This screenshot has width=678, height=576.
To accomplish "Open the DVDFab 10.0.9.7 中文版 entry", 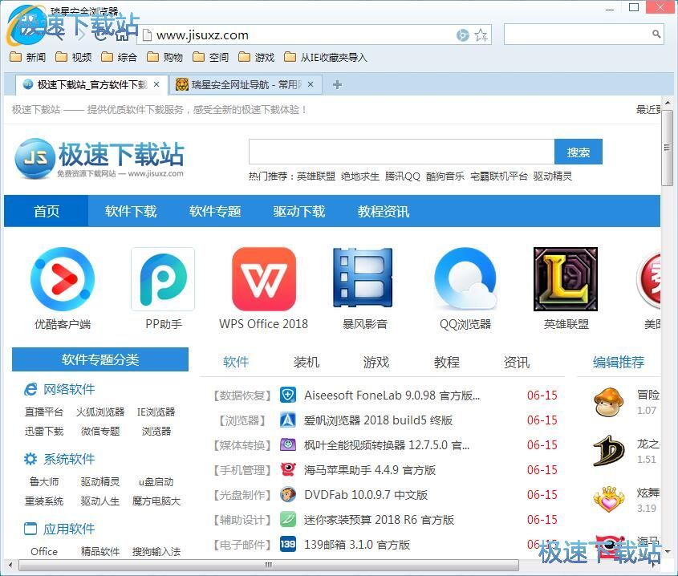I will click(x=366, y=495).
